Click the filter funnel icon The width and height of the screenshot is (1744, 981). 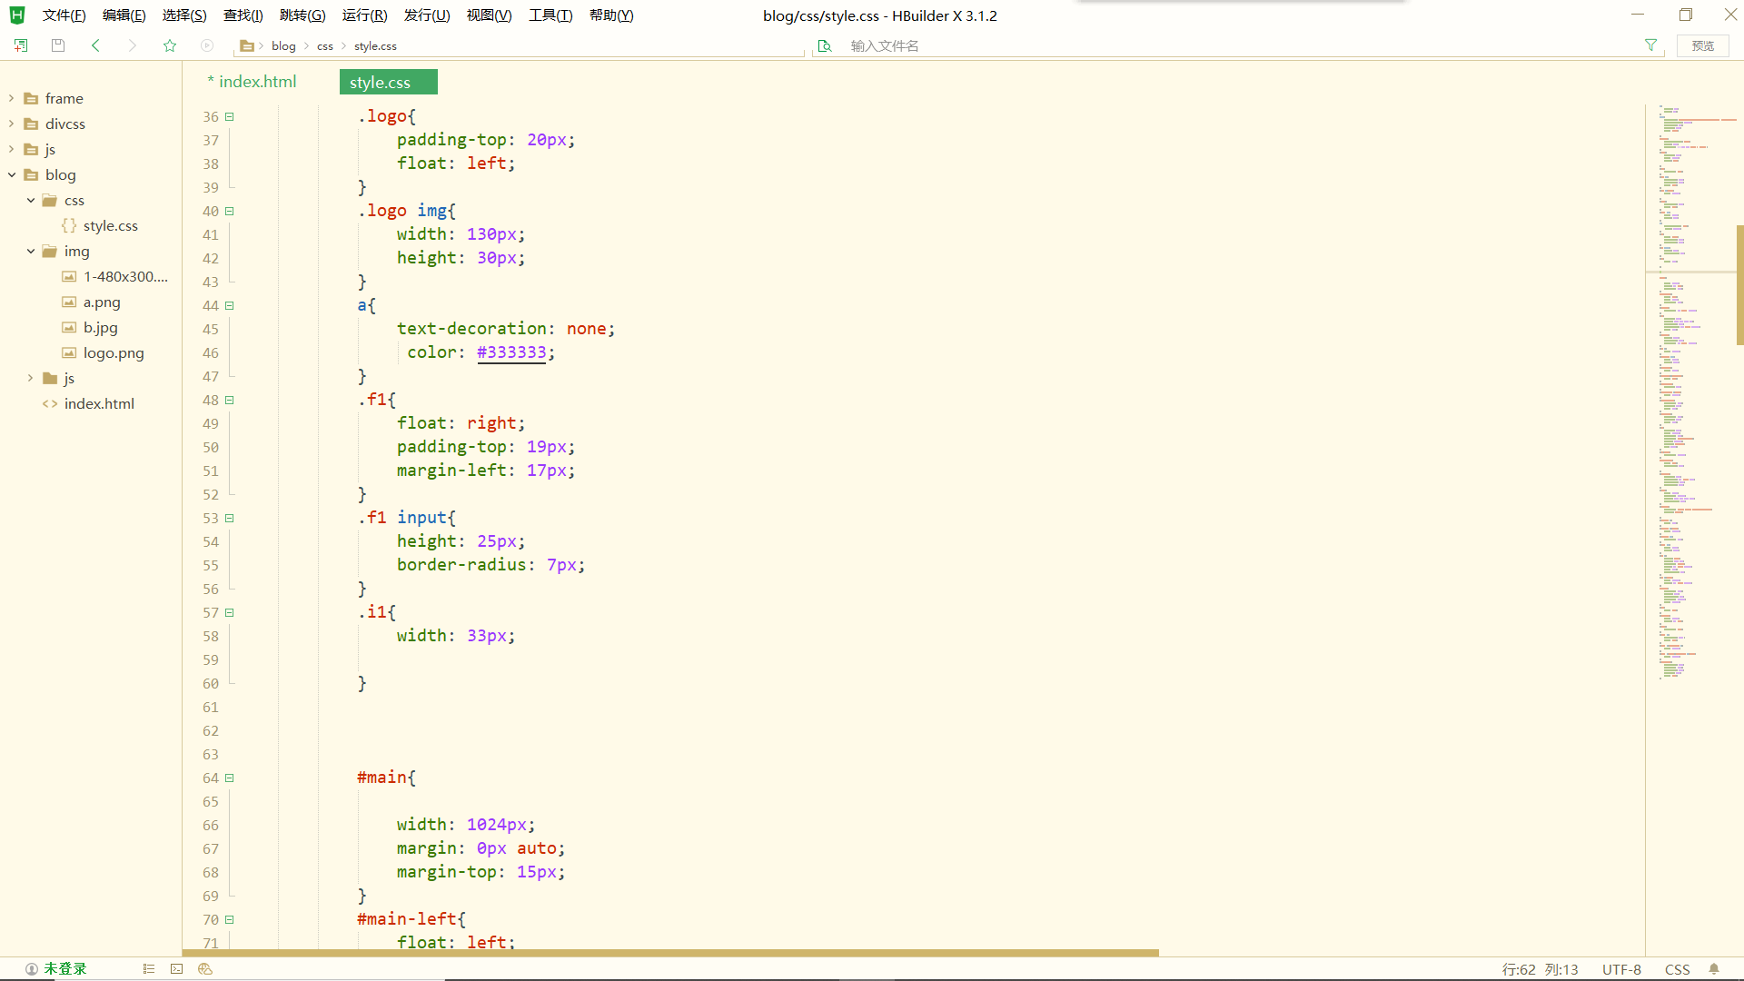(x=1650, y=45)
